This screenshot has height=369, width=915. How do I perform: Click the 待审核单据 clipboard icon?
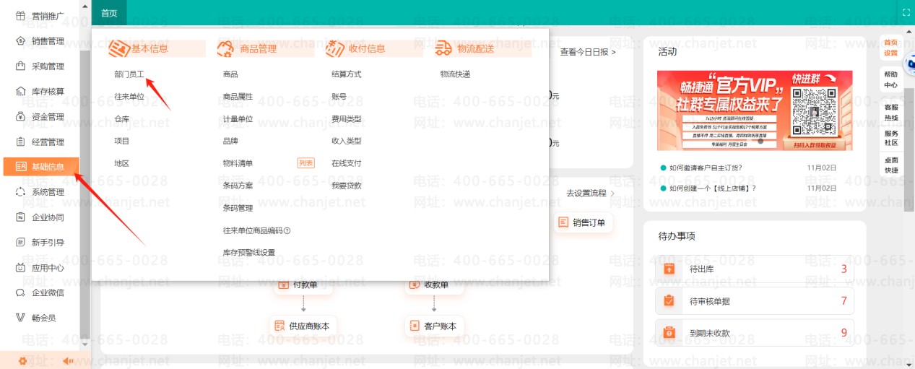point(669,301)
